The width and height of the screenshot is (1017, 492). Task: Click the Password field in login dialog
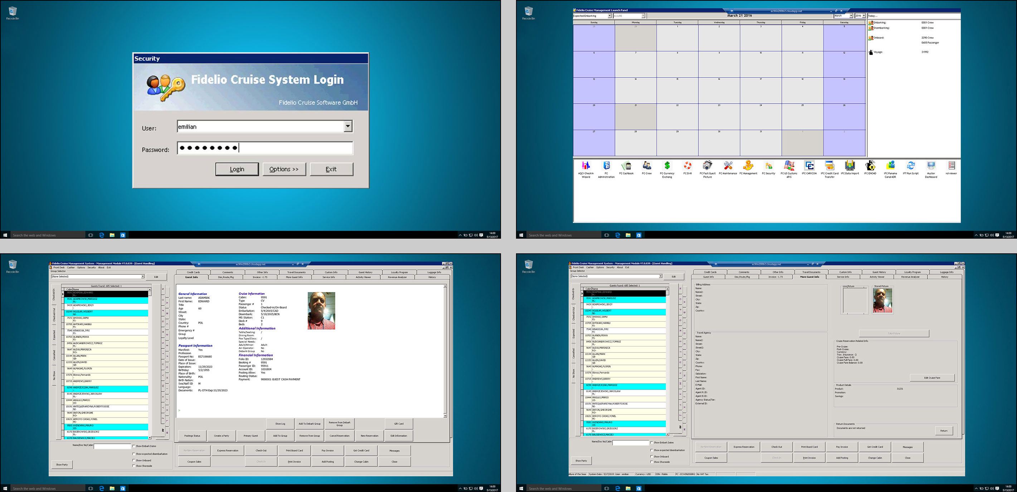click(265, 148)
